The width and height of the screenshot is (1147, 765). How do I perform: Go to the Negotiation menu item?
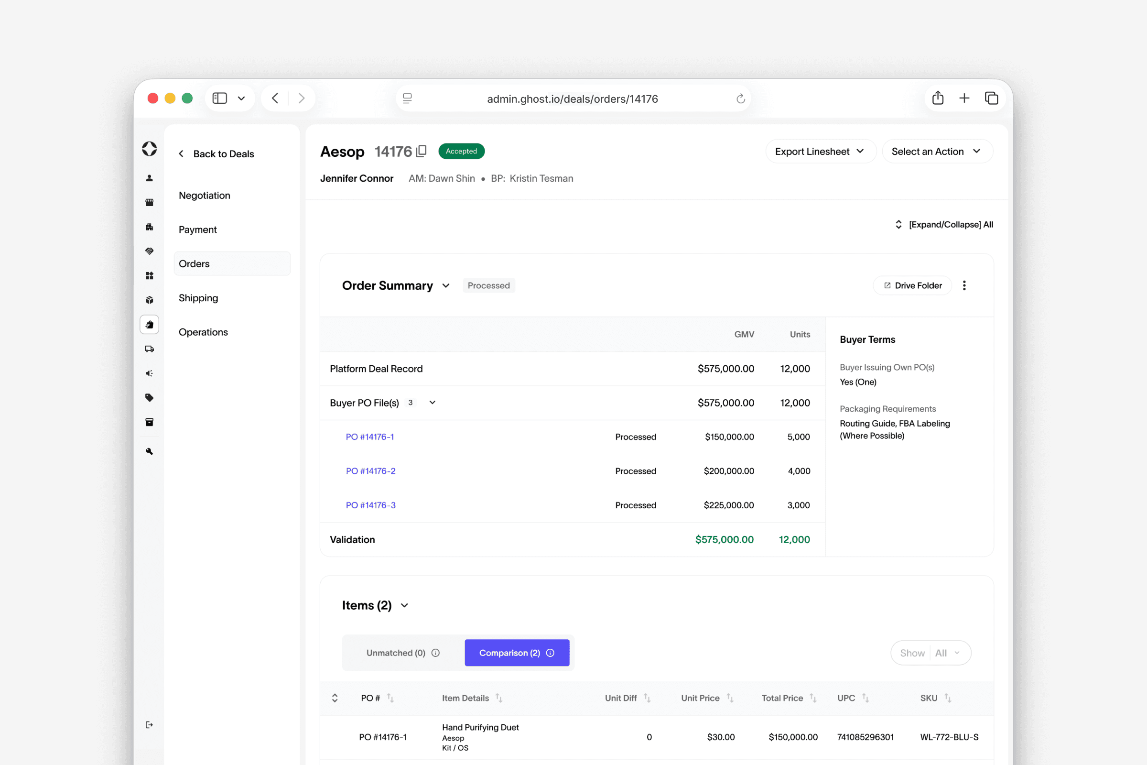pyautogui.click(x=205, y=195)
